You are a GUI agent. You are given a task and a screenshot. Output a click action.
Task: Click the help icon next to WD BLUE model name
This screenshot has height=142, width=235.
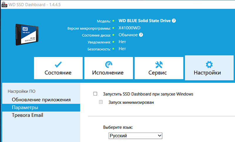click(174, 21)
